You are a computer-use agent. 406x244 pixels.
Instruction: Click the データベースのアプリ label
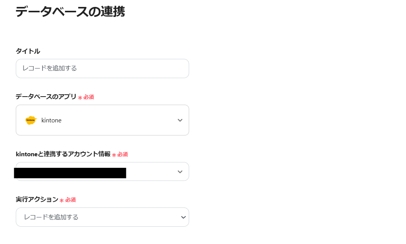(x=46, y=97)
